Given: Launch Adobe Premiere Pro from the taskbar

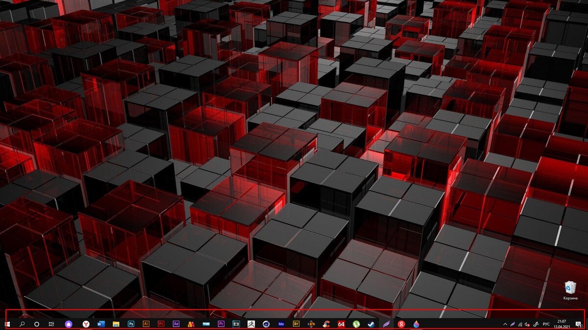Looking at the screenshot, I should 221,324.
